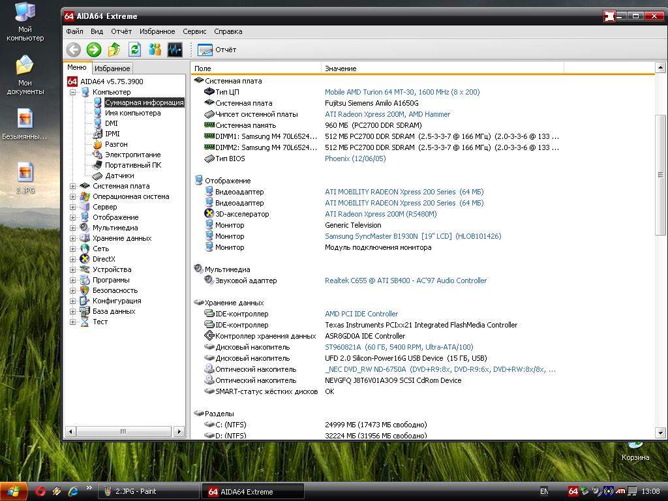Image resolution: width=668 pixels, height=501 pixels.
Task: Open Samsung SyncMaster B1930N link
Action: [413, 236]
